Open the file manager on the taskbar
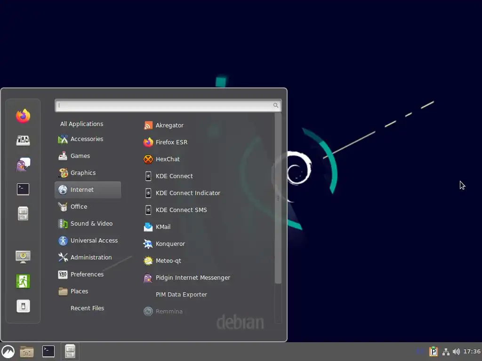This screenshot has width=482, height=361. coord(70,352)
